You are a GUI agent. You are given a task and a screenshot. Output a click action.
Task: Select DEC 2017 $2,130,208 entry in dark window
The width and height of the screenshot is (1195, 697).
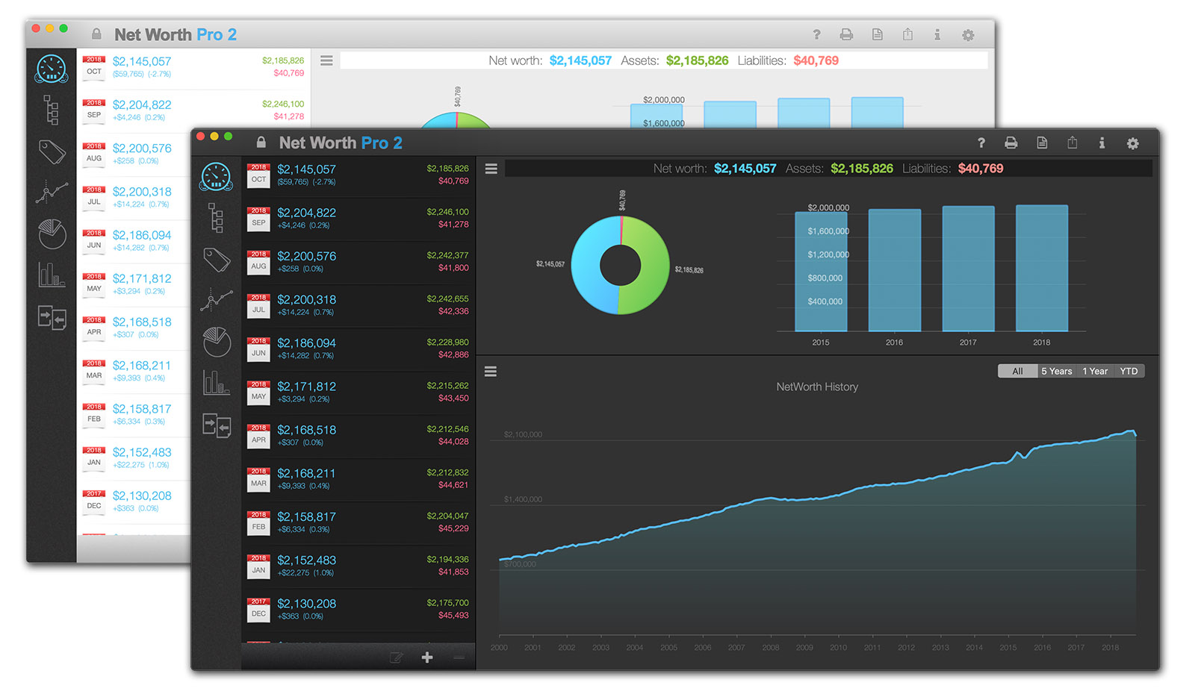tap(358, 609)
